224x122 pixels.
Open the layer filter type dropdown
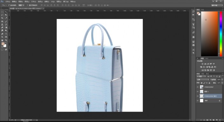click(201, 76)
